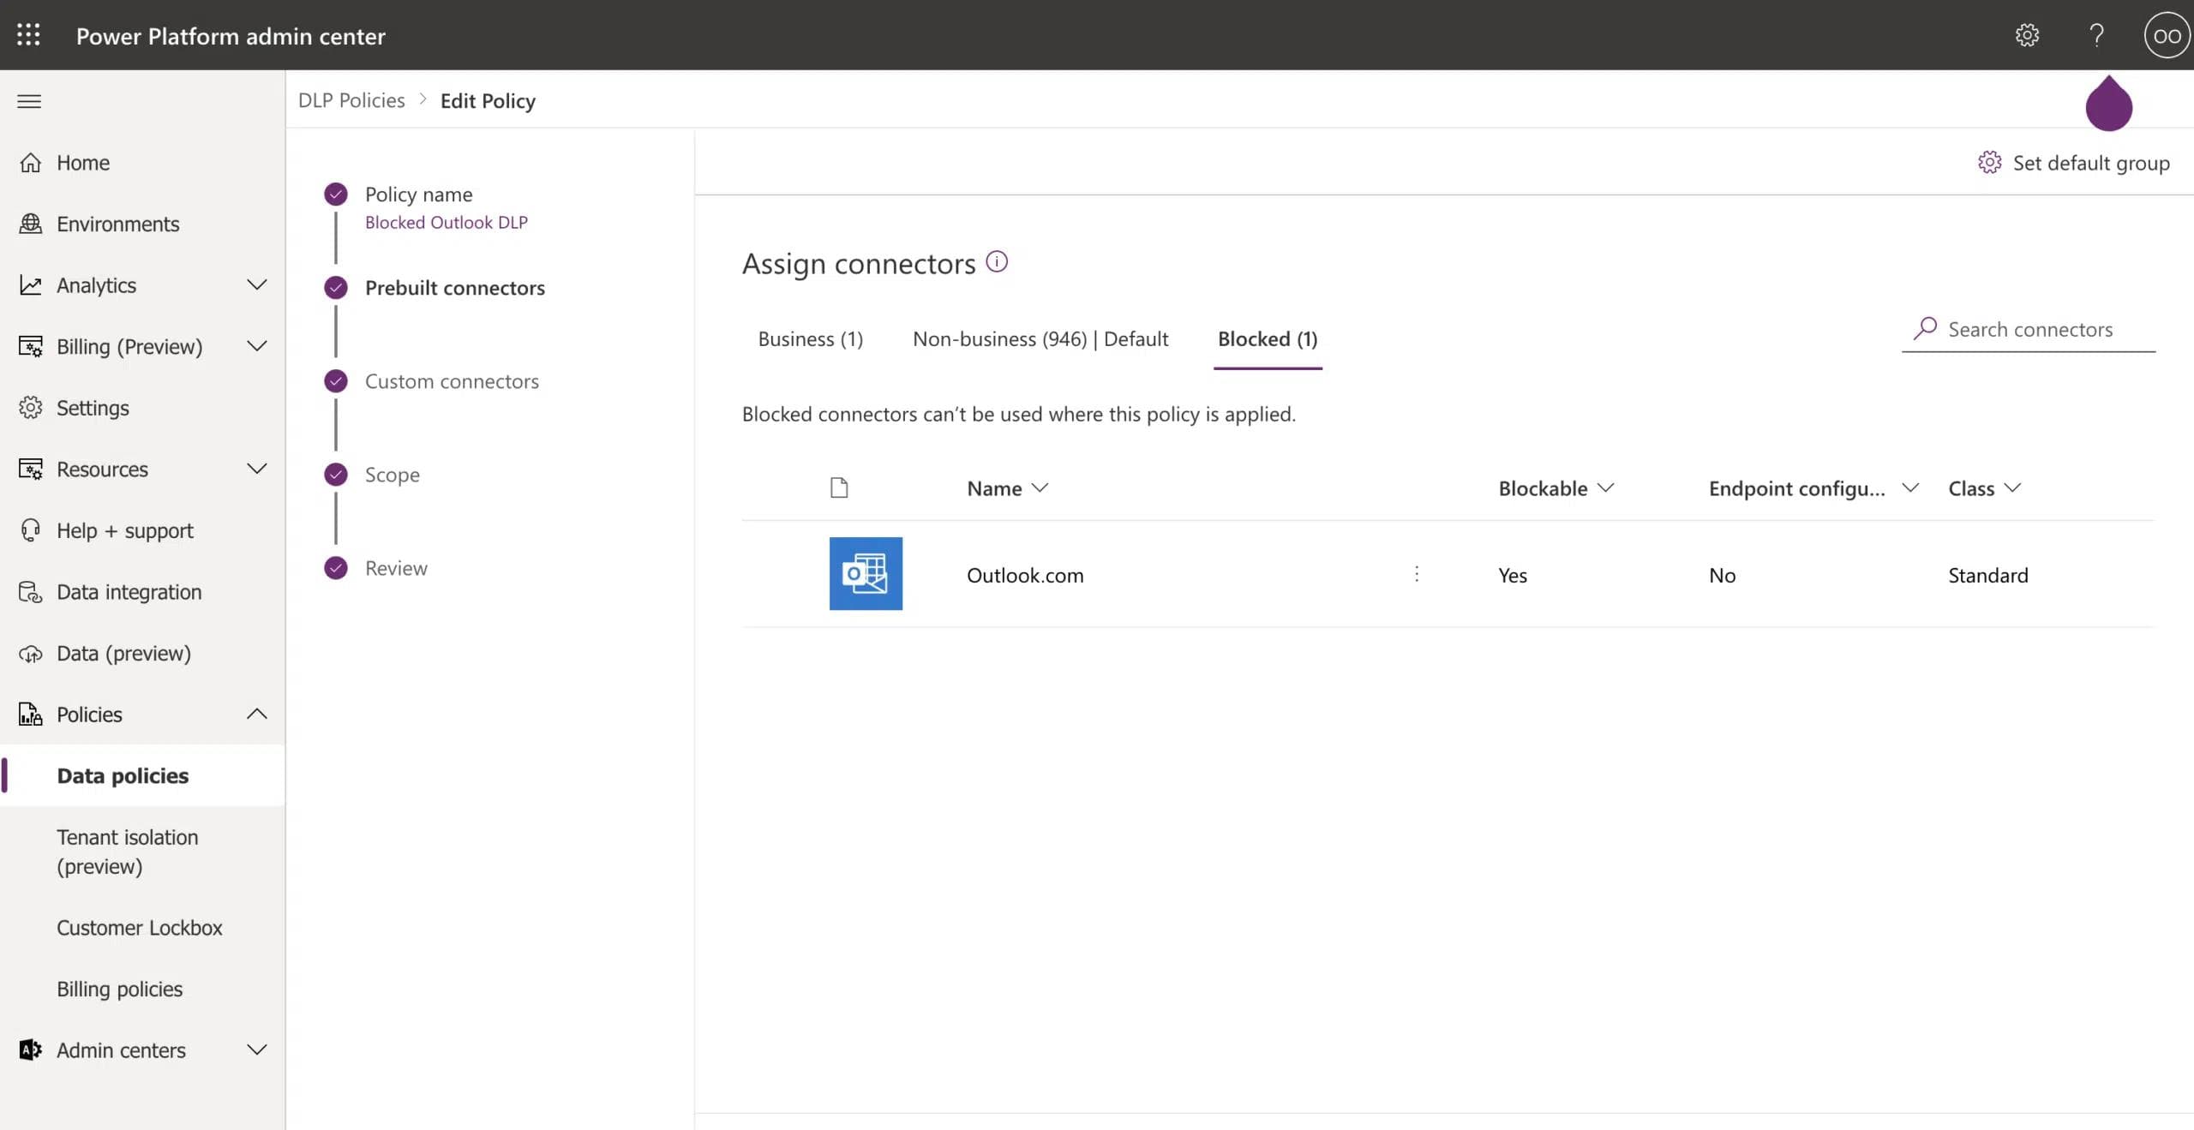Screen dimensions: 2194x1130
Task: Switch to Non-business (946) Default tab
Action: 1040,339
